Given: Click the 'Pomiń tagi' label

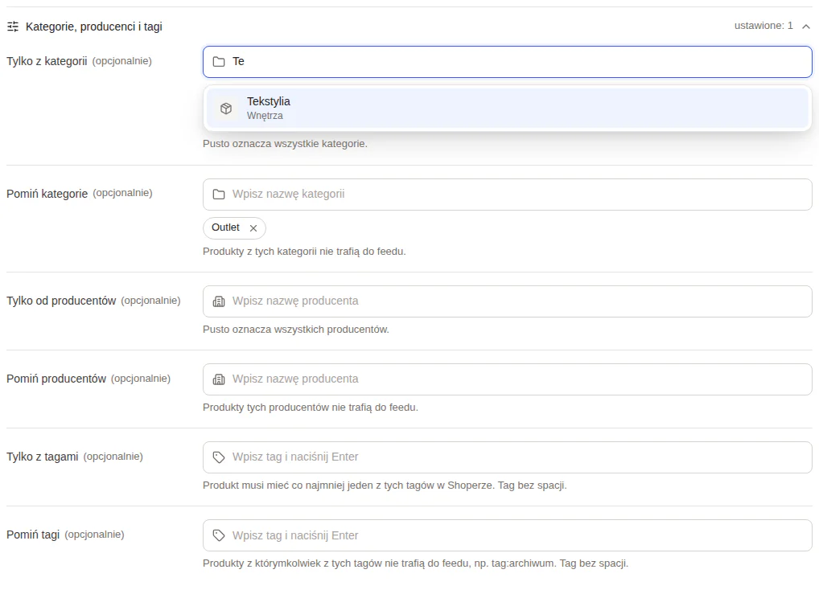Looking at the screenshot, I should tap(33, 535).
